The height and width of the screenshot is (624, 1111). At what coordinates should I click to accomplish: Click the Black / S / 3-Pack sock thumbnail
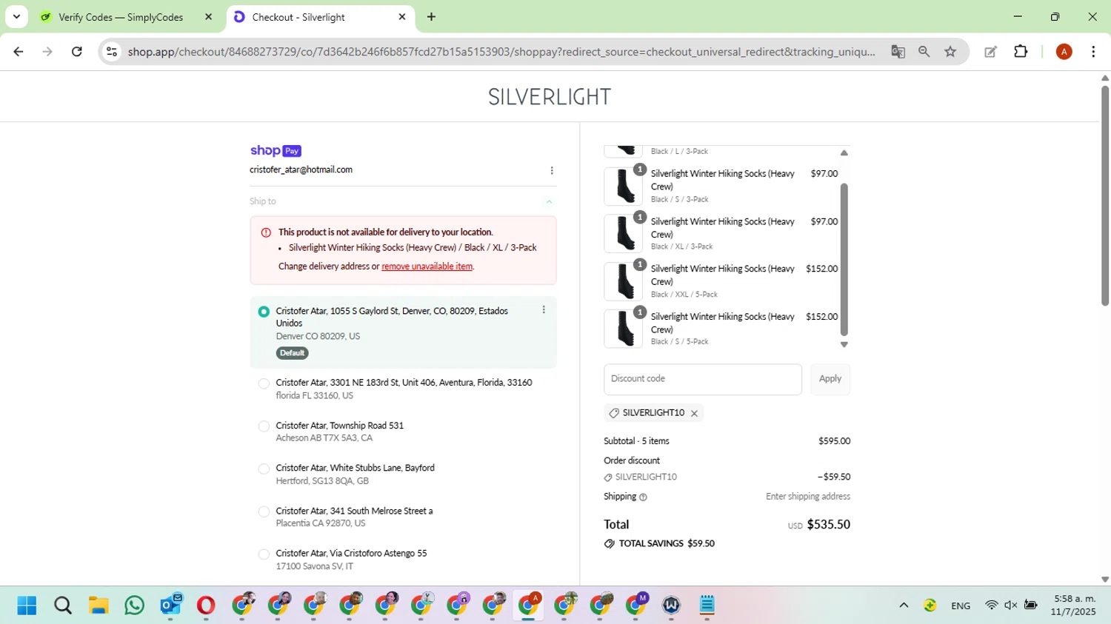624,186
